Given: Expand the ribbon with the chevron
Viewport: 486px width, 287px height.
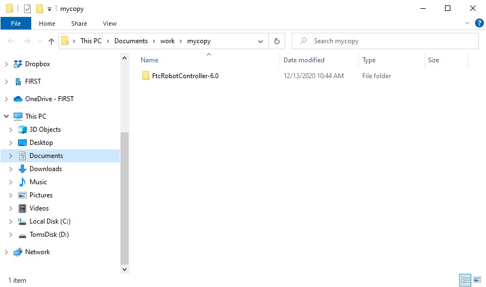Looking at the screenshot, I should [467, 24].
